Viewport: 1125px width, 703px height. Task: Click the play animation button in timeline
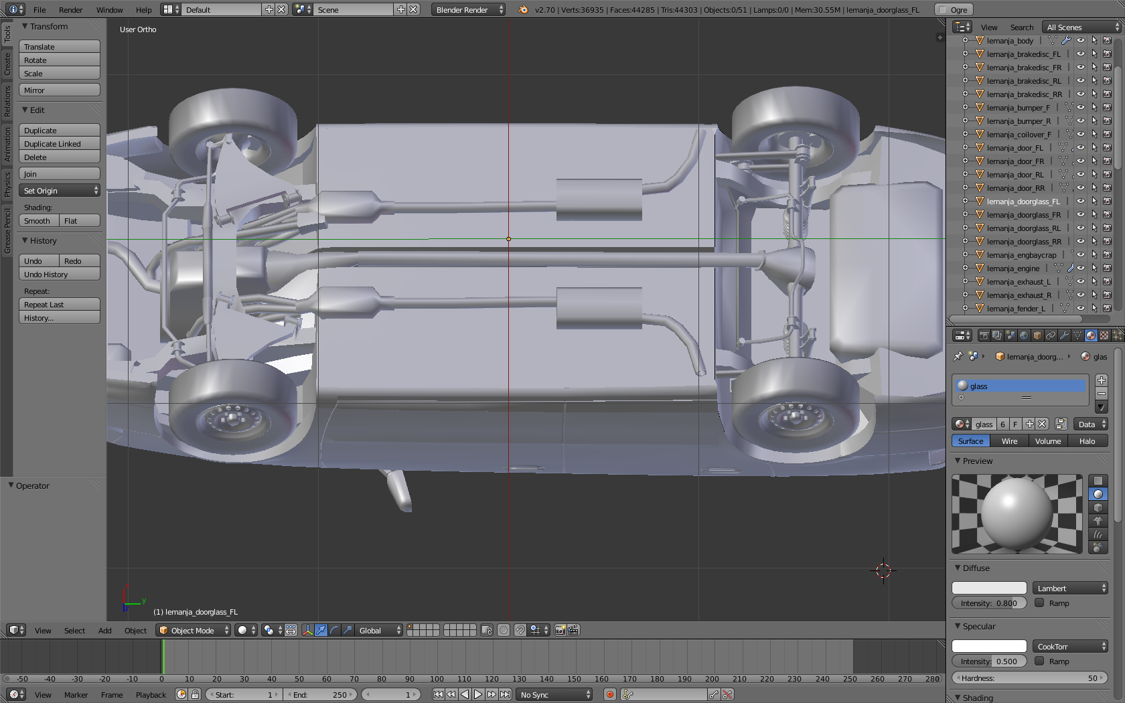tap(478, 694)
